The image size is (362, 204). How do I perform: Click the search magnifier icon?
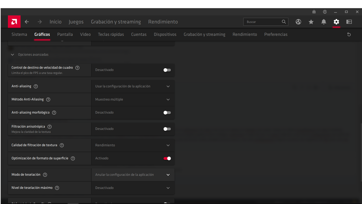[284, 22]
